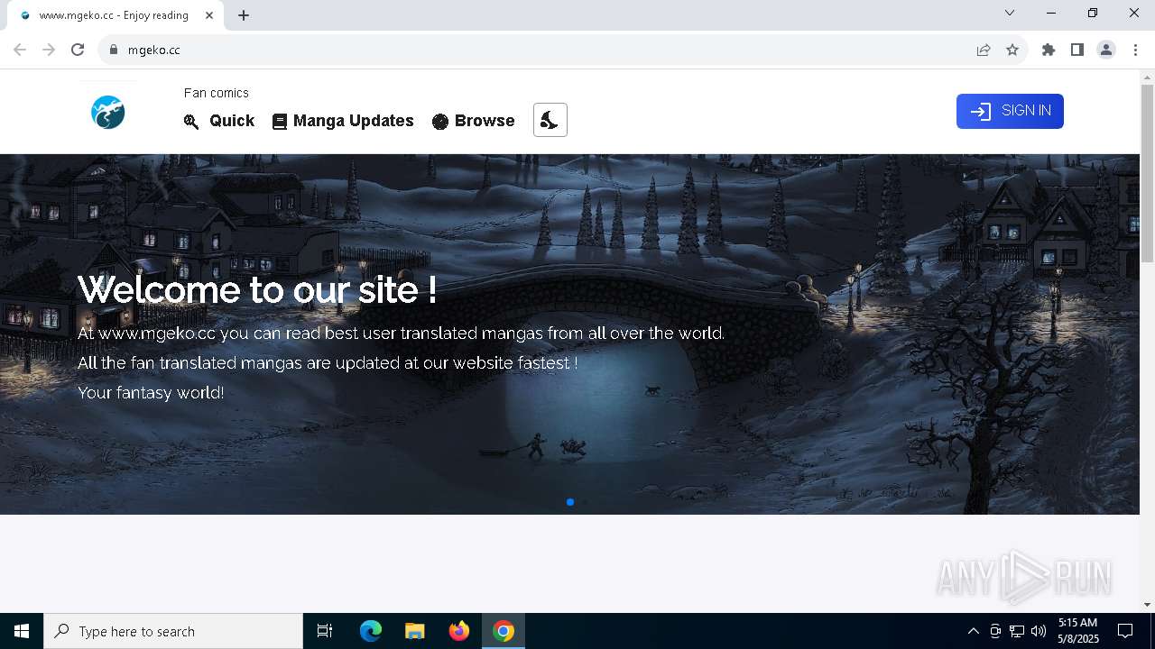1155x649 pixels.
Task: Click the Fan comics label
Action: 216,93
